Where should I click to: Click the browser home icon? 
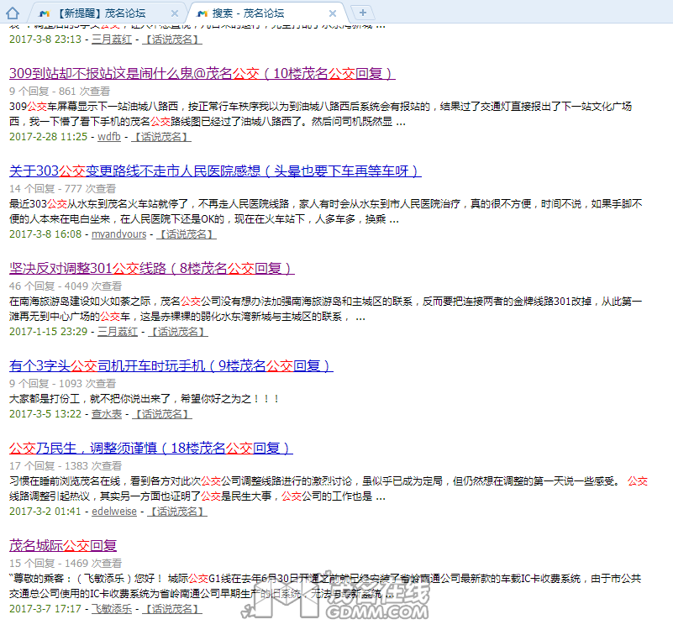tap(13, 13)
